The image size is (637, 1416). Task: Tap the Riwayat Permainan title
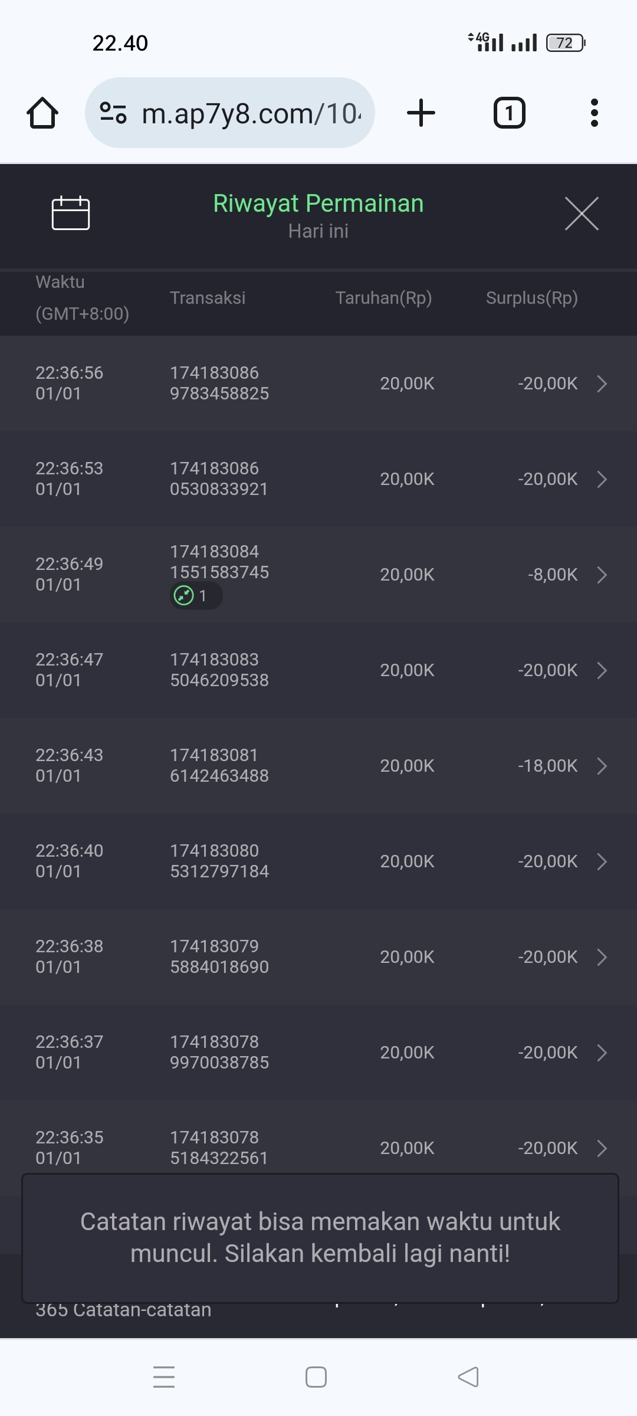pyautogui.click(x=318, y=204)
